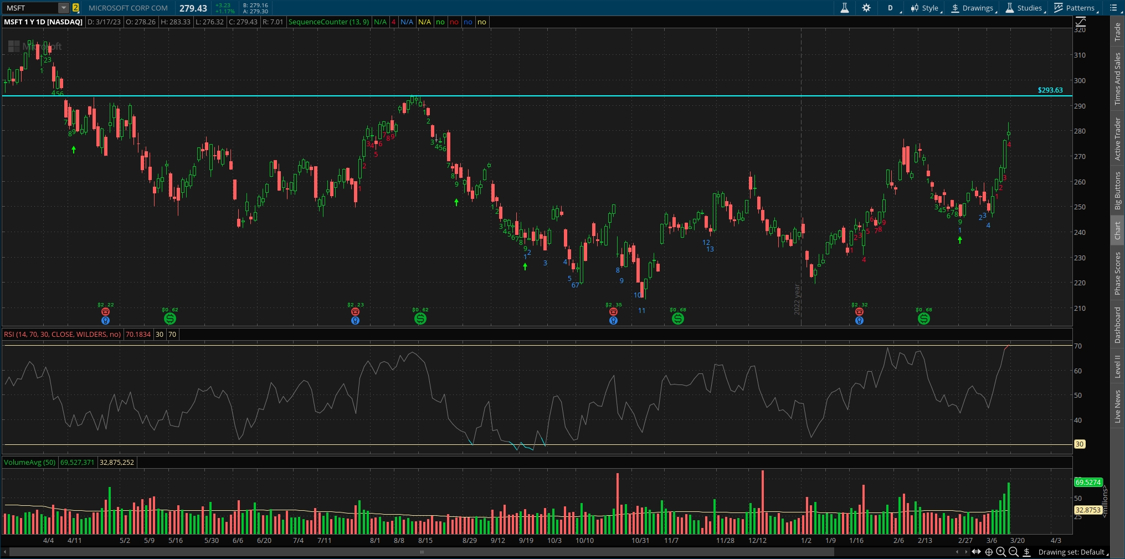Click the horizontal chart scrollbar
Viewport: 1125px width, 559px height.
pyautogui.click(x=421, y=552)
